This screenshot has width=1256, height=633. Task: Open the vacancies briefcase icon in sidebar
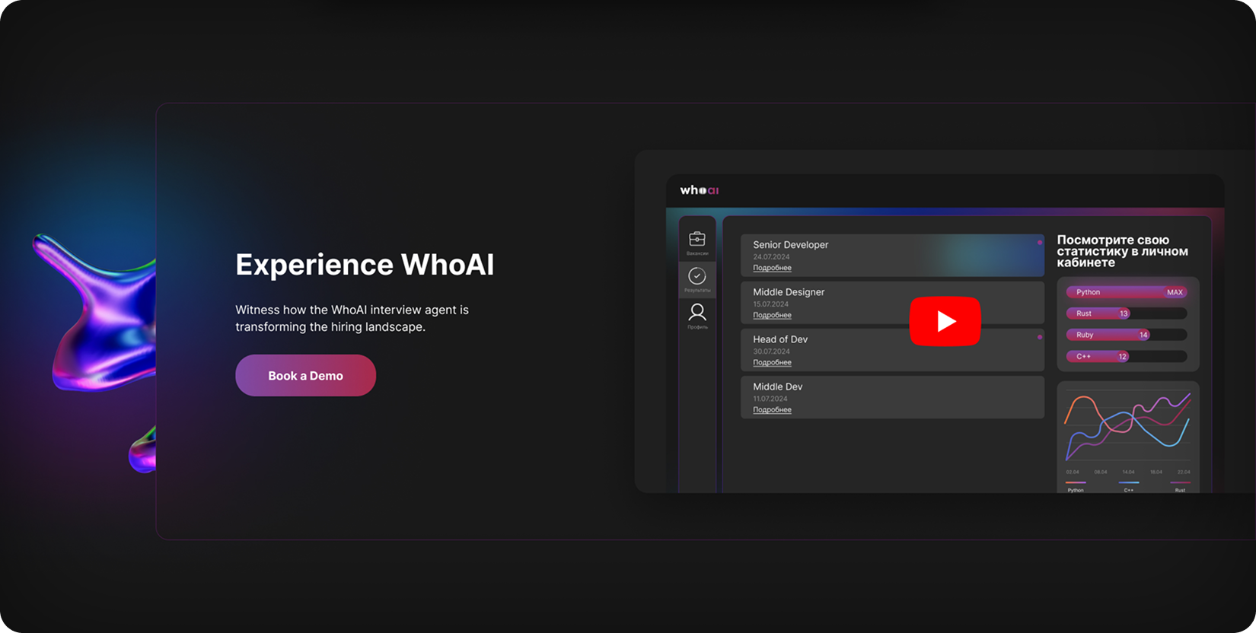click(697, 240)
